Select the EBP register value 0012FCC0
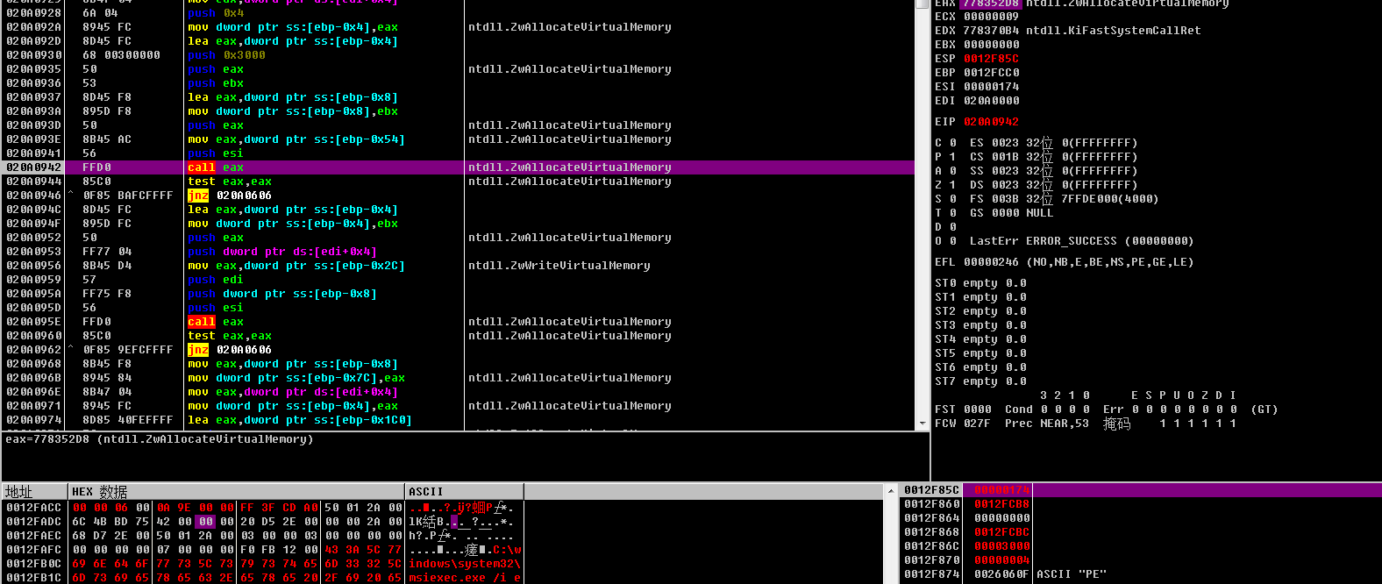The width and height of the screenshot is (1382, 584). point(991,73)
